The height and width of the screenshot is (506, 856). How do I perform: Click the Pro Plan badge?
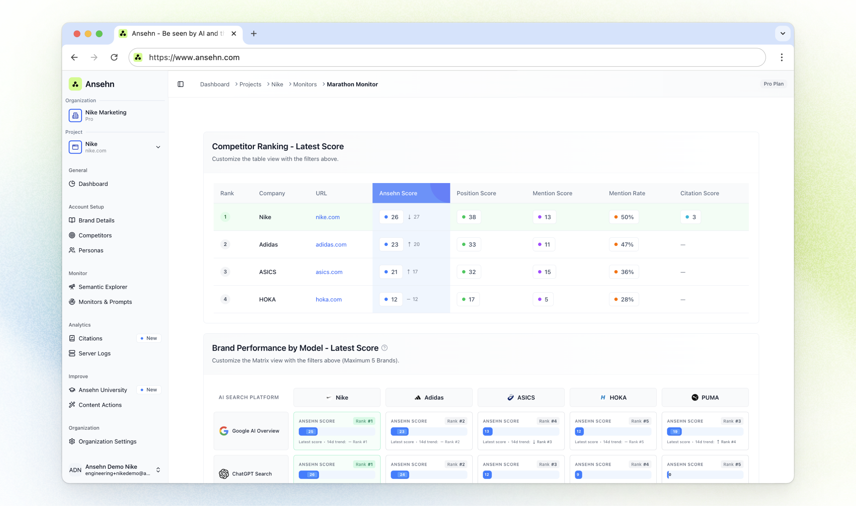point(773,84)
